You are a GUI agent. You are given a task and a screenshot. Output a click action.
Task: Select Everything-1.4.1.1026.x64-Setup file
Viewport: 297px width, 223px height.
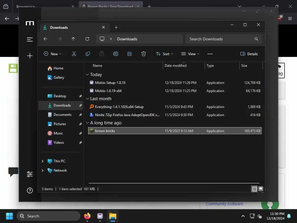(x=175, y=107)
